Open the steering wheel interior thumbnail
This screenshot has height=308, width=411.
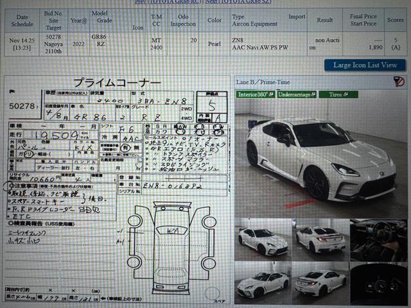pos(378,239)
